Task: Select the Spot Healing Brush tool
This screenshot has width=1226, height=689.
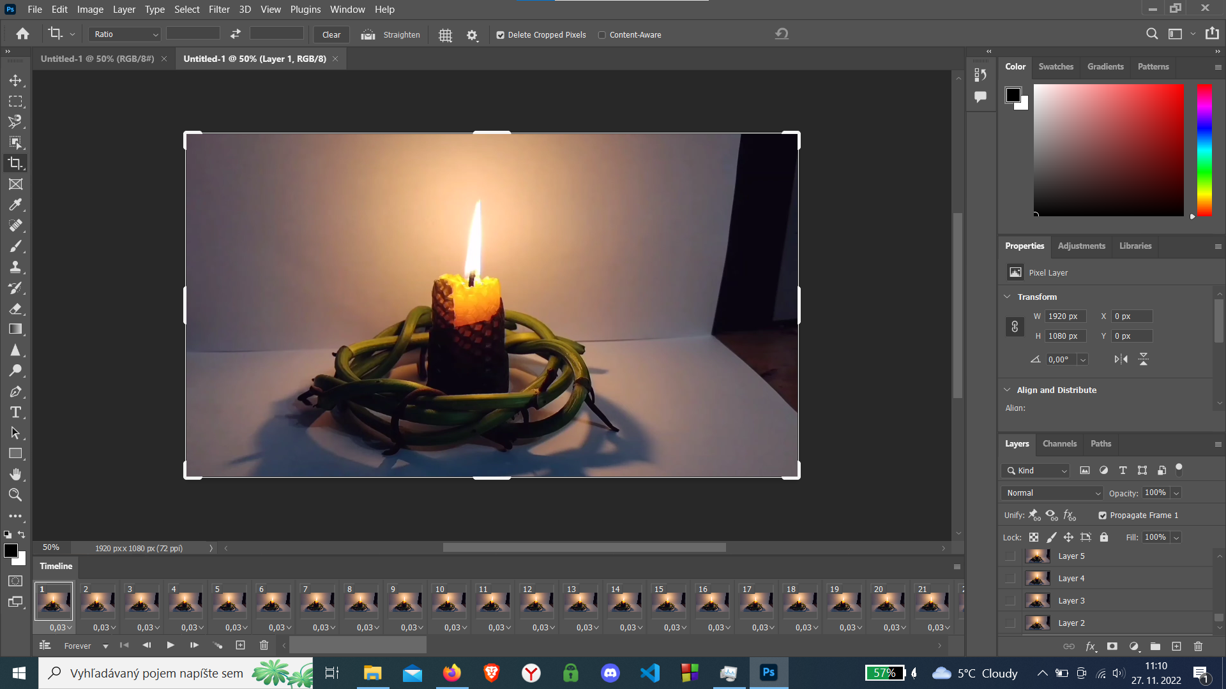Action: 15,226
